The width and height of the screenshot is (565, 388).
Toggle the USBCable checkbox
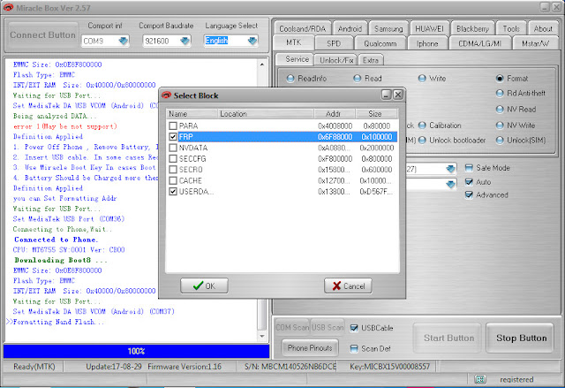[354, 328]
